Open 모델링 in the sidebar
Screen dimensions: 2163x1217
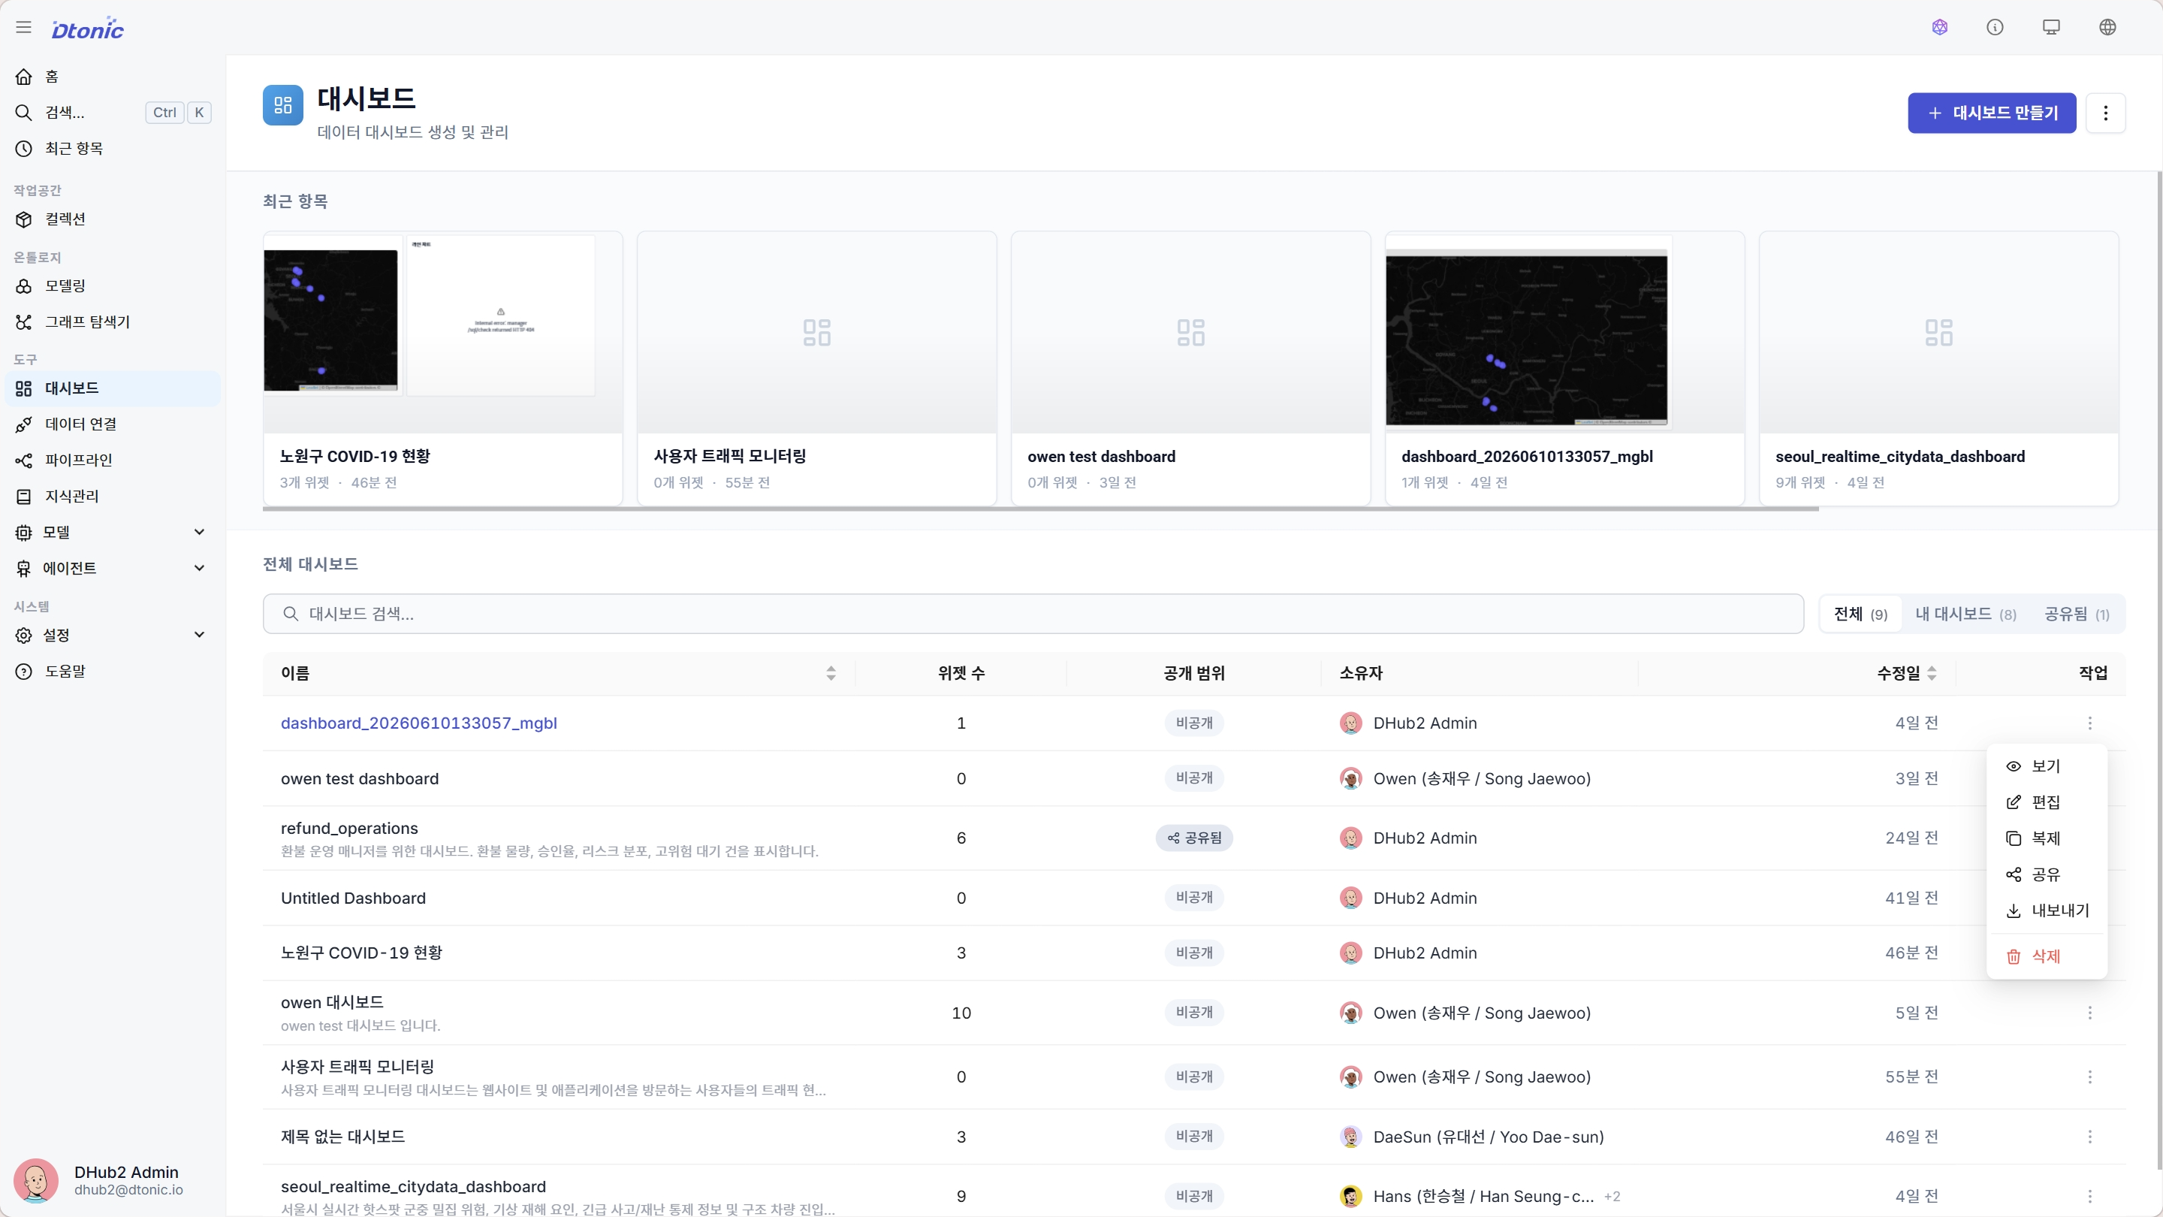point(113,286)
